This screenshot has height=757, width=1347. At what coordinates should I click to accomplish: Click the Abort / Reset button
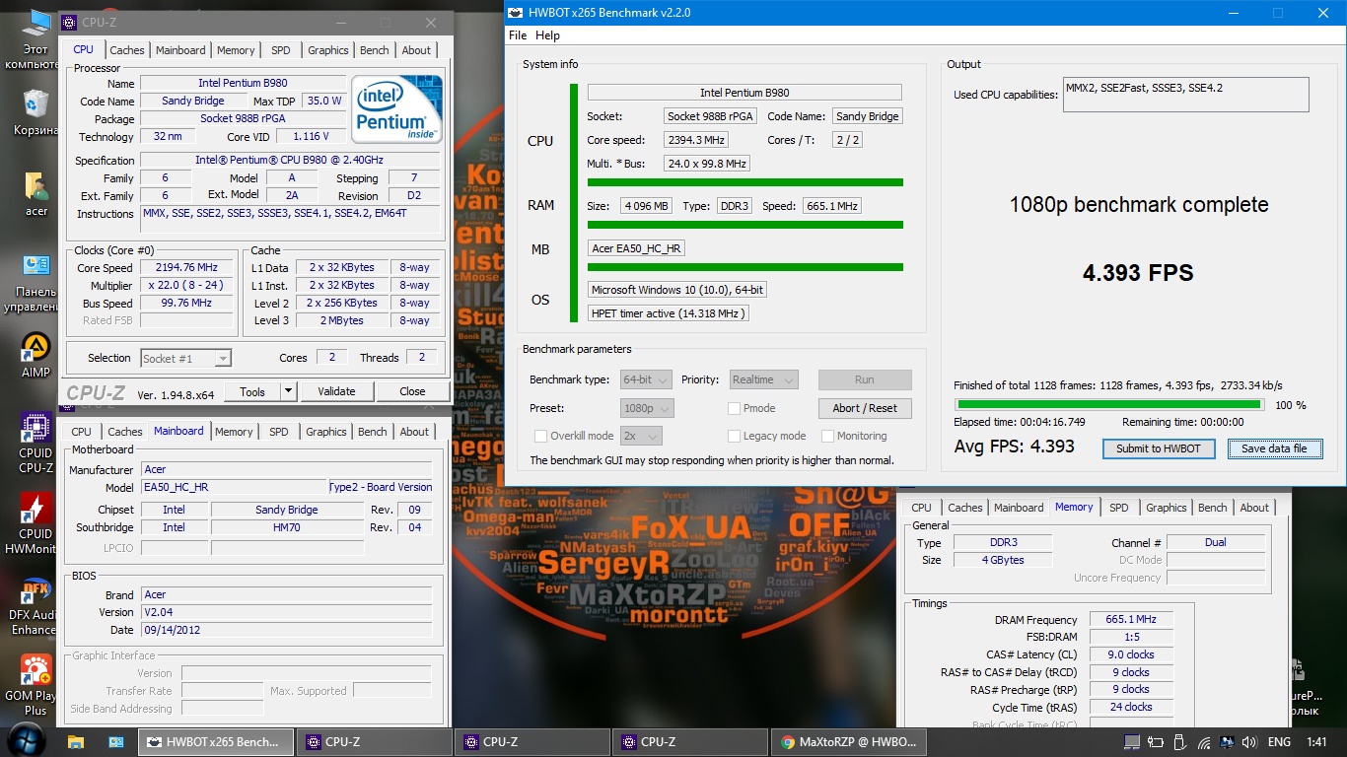[x=865, y=408]
